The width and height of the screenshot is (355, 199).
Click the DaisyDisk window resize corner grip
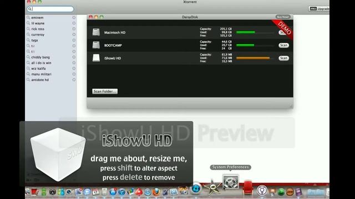pos(291,106)
